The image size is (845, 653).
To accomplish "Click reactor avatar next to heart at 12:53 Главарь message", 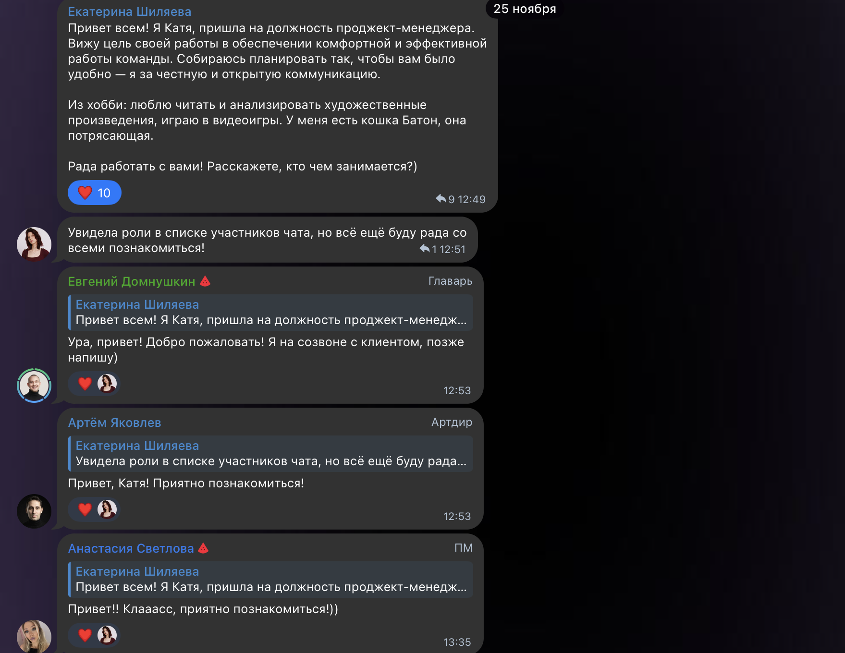I will pos(107,384).
